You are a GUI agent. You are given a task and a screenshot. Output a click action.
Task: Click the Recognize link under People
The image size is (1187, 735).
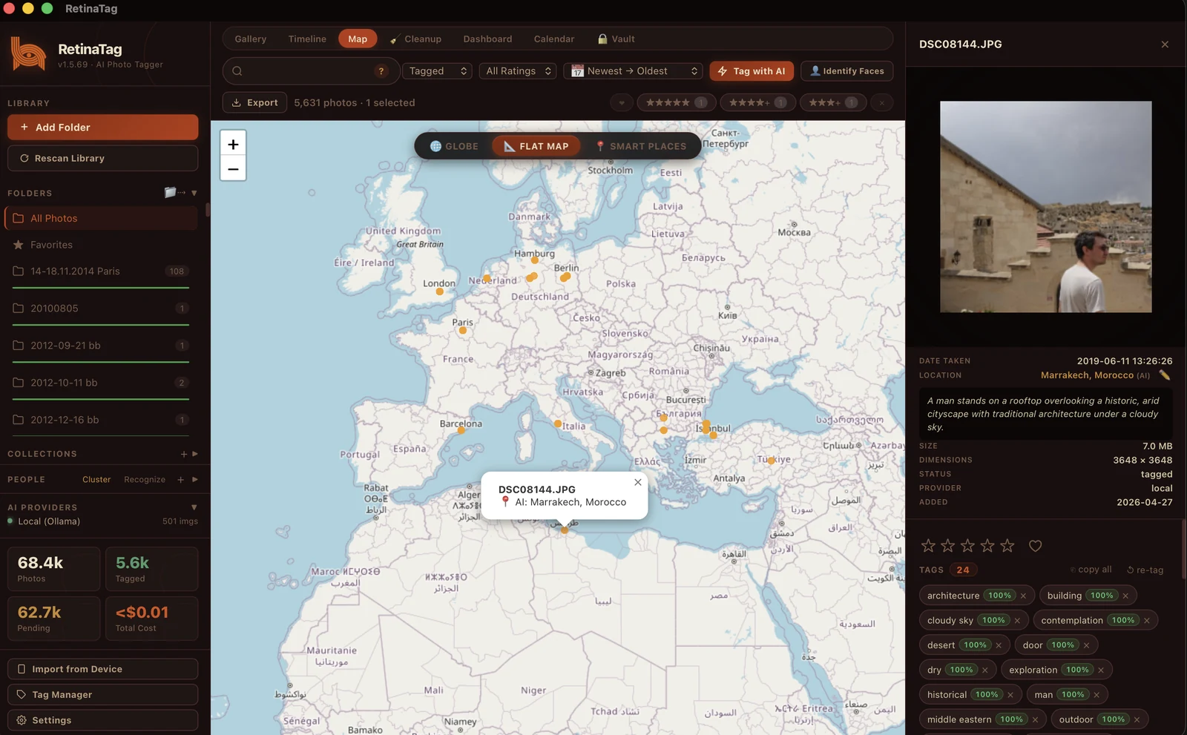[145, 480]
